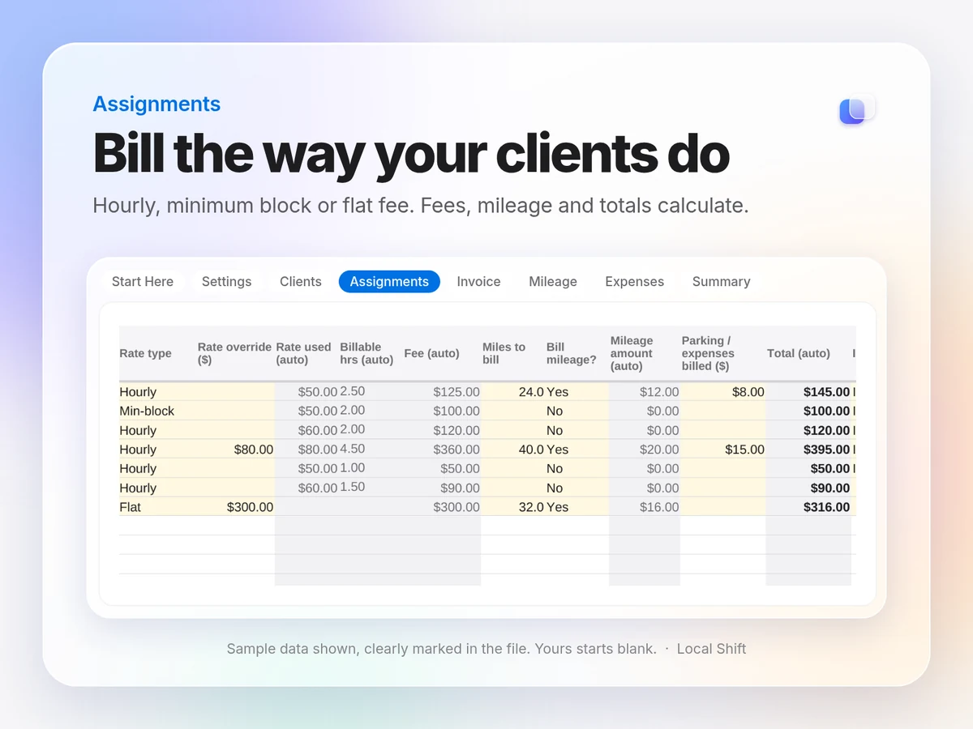
Task: Select the Min-block rate type cell
Action: coord(157,411)
